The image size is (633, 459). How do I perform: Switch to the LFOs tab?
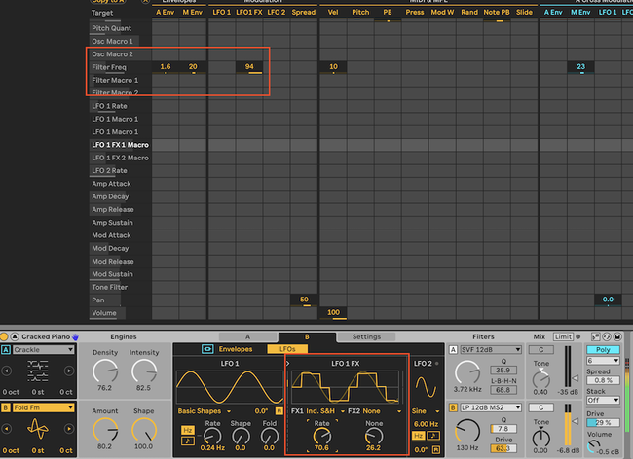pyautogui.click(x=287, y=349)
